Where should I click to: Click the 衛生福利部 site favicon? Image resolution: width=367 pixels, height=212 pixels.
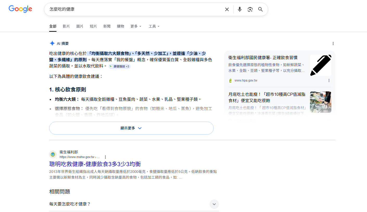click(x=53, y=154)
